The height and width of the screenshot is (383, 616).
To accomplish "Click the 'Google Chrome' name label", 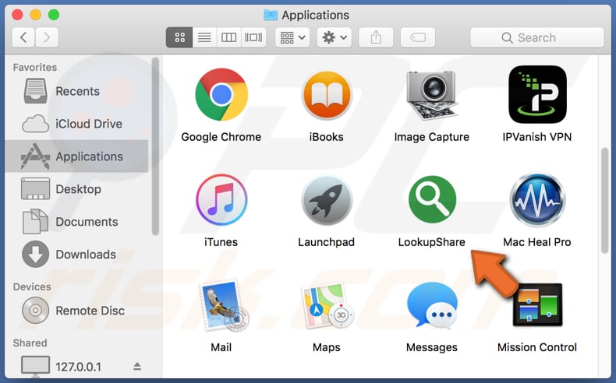I will click(221, 137).
